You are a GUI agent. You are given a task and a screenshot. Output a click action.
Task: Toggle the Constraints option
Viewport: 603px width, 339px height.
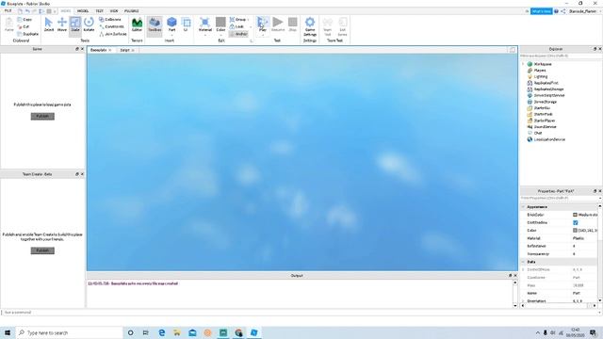[111, 26]
